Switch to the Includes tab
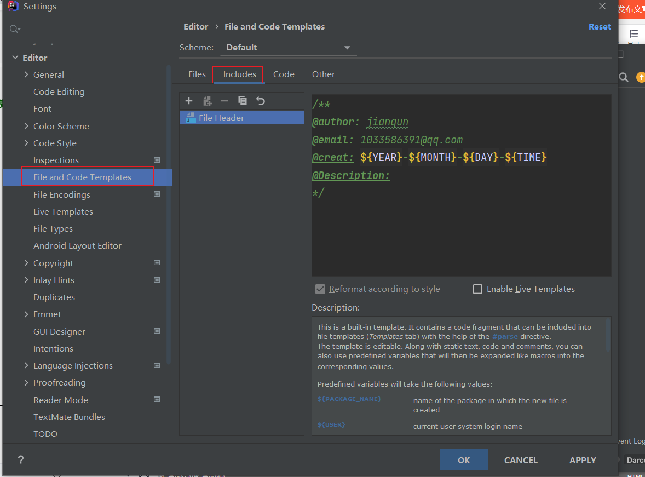This screenshot has height=477, width=645. pyautogui.click(x=239, y=74)
